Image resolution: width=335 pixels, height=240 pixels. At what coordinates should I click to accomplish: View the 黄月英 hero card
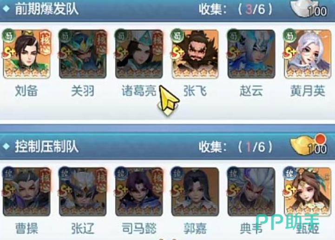[x=308, y=54]
